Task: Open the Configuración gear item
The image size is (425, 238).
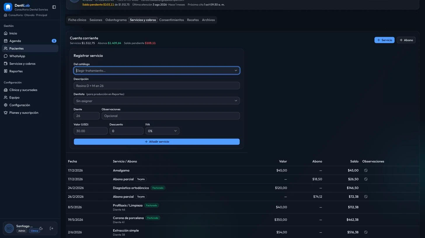Action: pos(30,105)
